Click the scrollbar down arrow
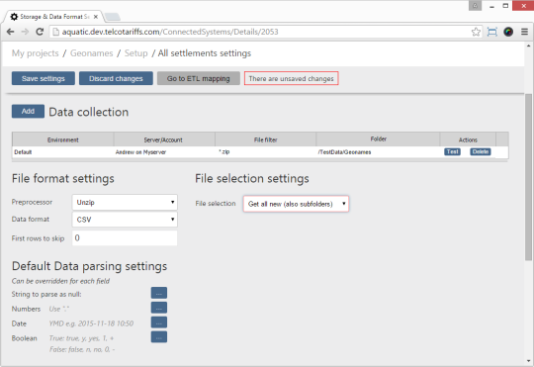The height and width of the screenshot is (367, 534). tap(528, 361)
